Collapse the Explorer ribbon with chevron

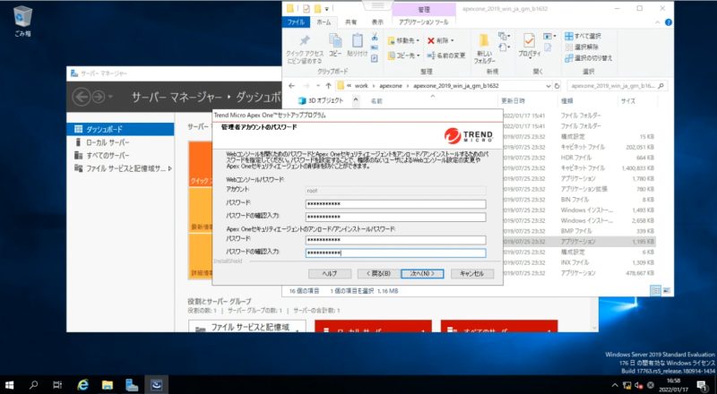click(x=658, y=22)
